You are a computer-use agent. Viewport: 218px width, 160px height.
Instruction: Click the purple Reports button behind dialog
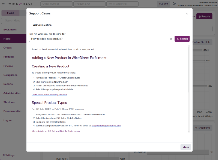point(204,16)
